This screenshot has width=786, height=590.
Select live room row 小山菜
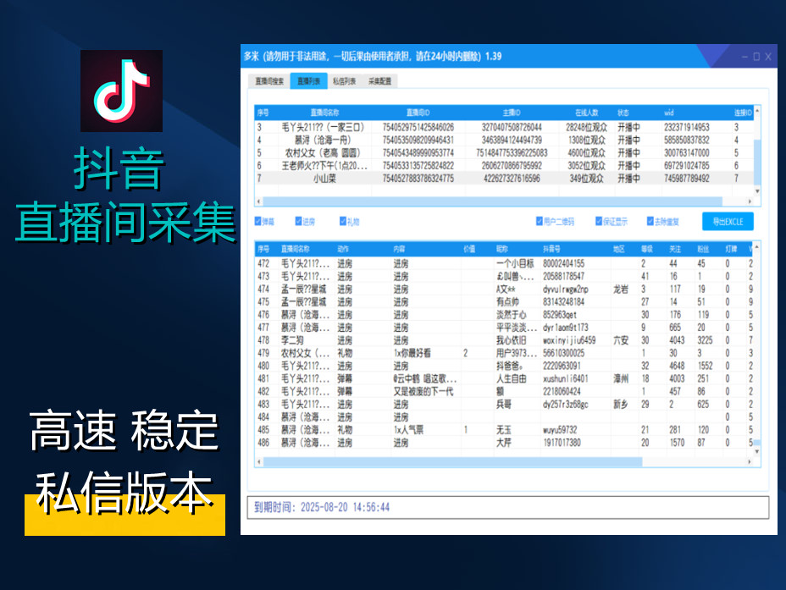(504, 179)
